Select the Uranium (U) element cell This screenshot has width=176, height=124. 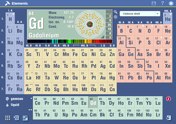coord(56,114)
